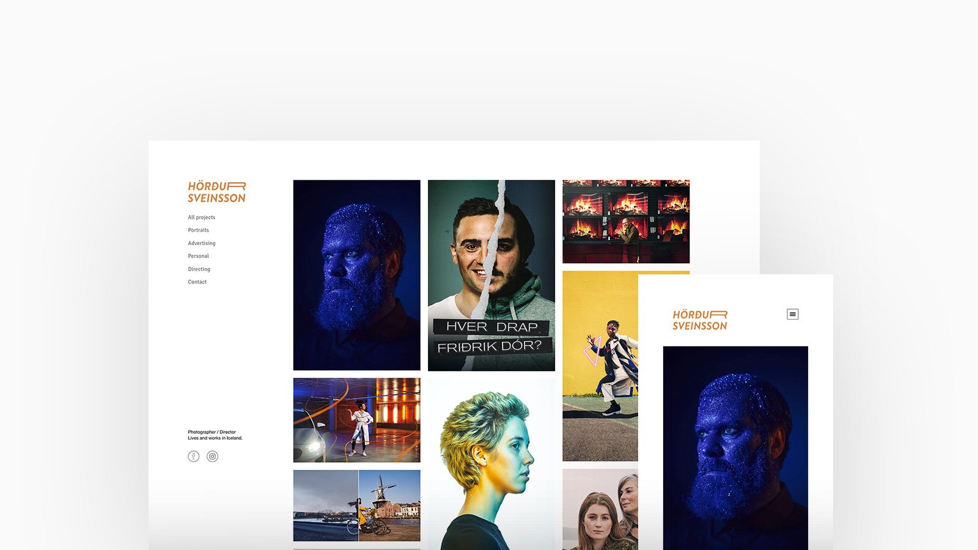View the fireplace screens photo
978x550 pixels.
(x=625, y=221)
